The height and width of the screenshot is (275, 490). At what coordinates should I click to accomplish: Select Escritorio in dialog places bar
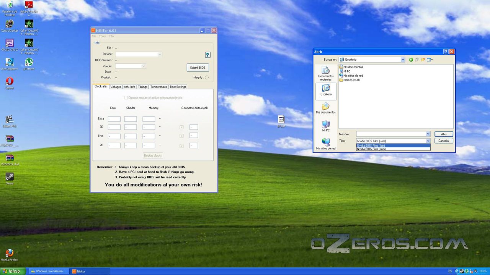click(326, 91)
